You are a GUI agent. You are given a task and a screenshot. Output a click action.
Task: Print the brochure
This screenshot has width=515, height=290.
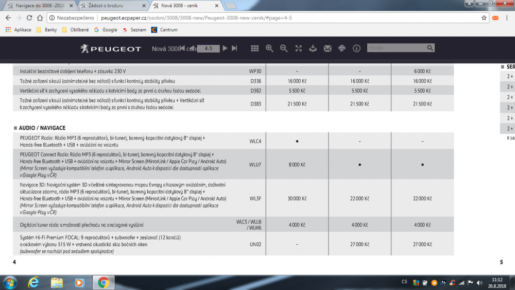click(342, 48)
